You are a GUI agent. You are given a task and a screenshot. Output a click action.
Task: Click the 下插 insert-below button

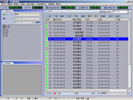pos(56,16)
